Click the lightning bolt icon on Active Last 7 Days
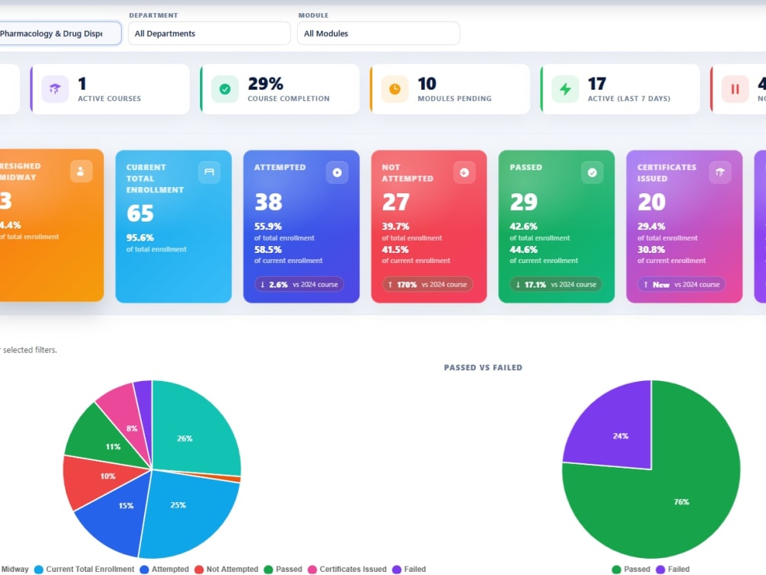The width and height of the screenshot is (766, 575). [x=565, y=89]
